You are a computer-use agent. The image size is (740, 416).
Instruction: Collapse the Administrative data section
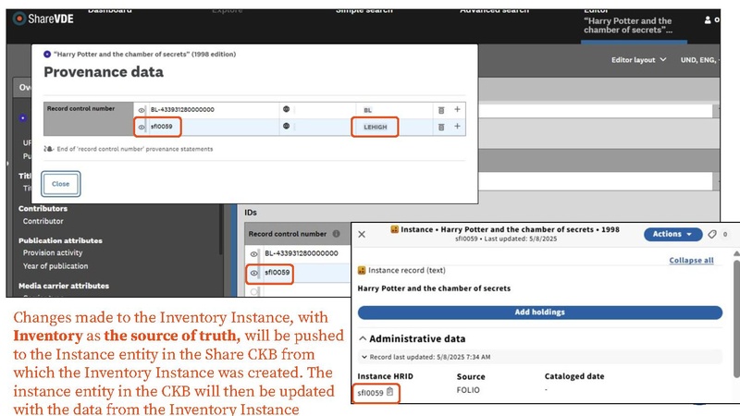[363, 338]
